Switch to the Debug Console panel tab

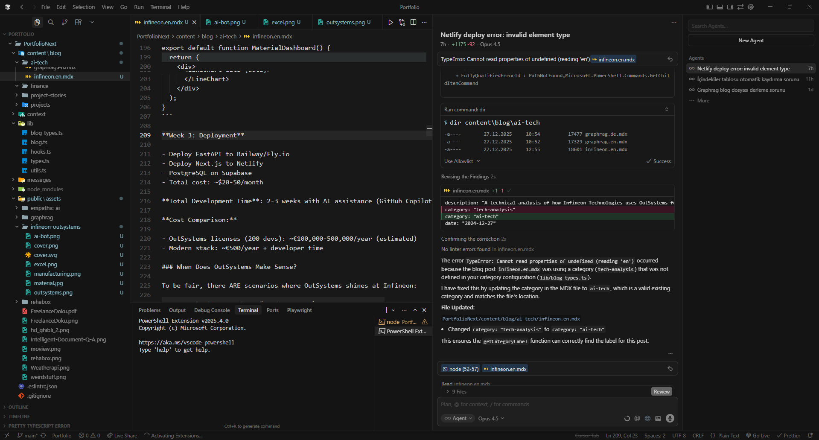coord(212,310)
